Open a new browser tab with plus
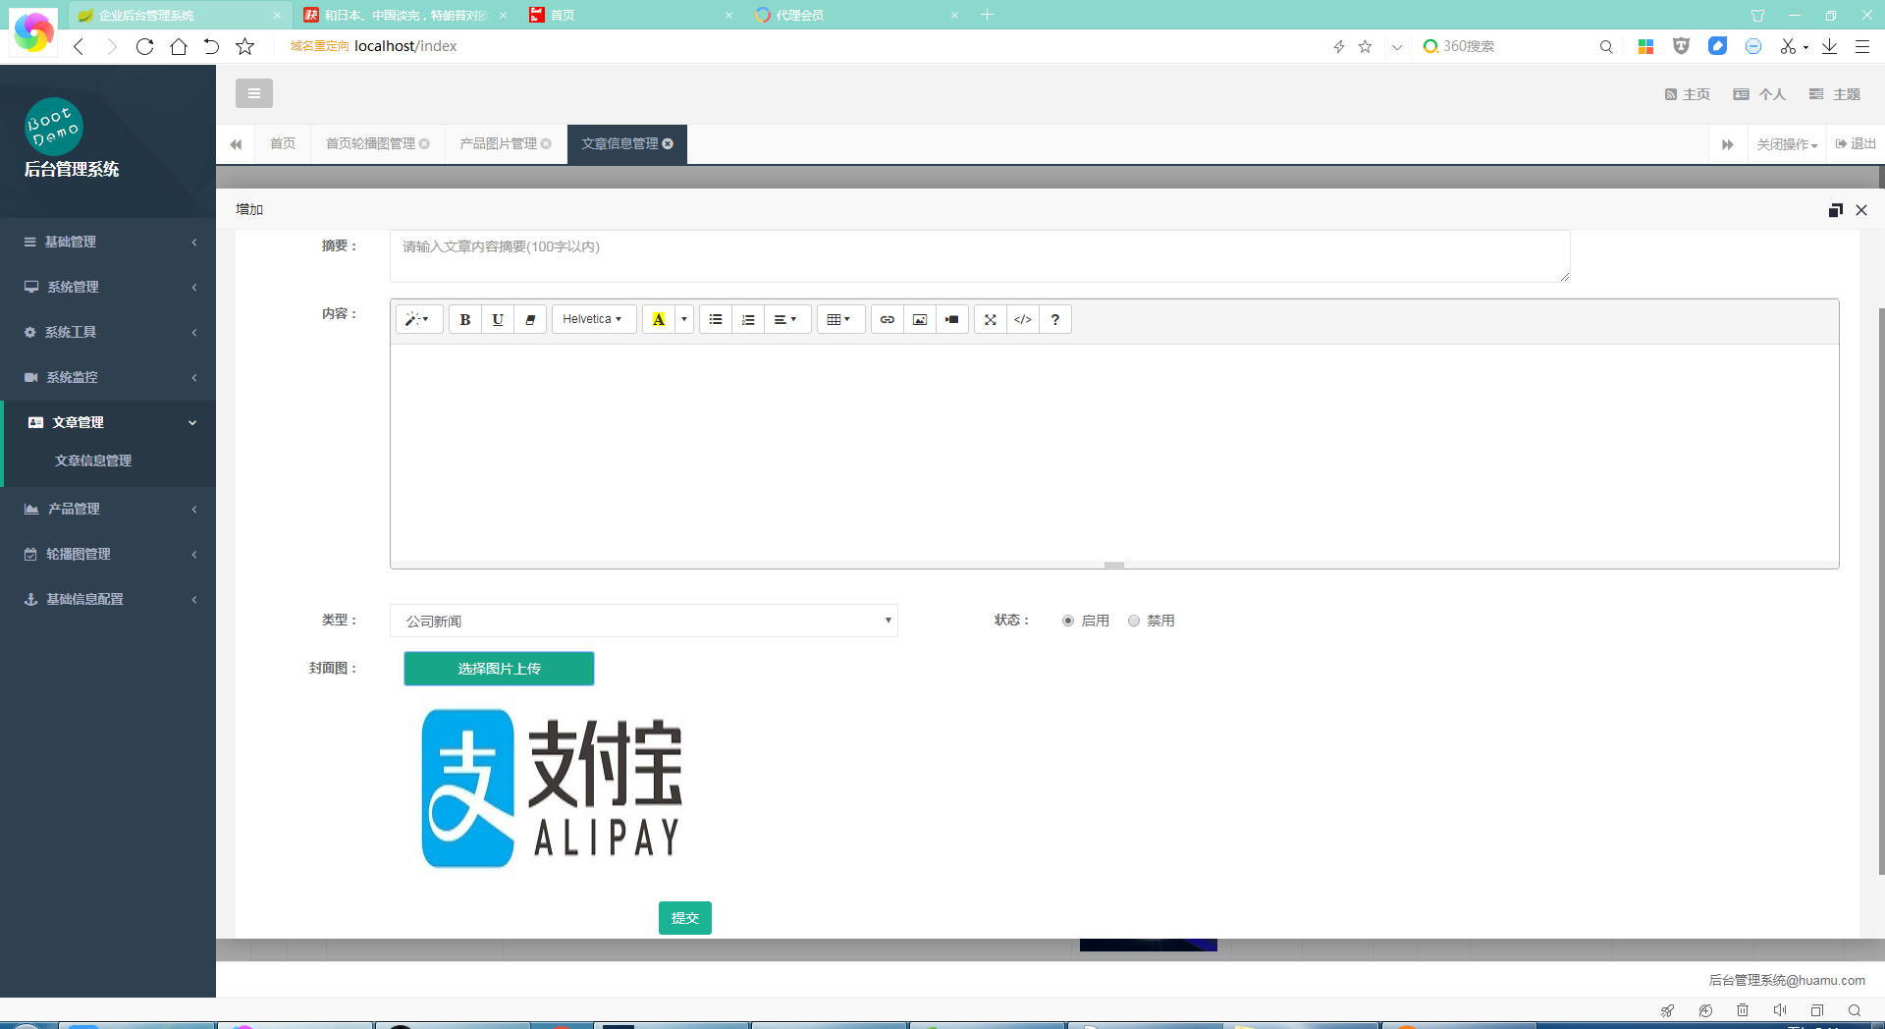This screenshot has height=1029, width=1885. coord(988,15)
